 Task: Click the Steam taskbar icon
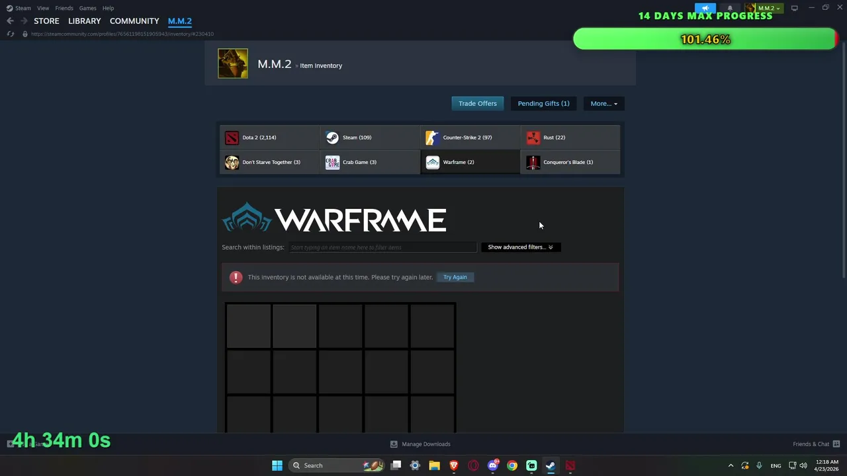pyautogui.click(x=551, y=465)
